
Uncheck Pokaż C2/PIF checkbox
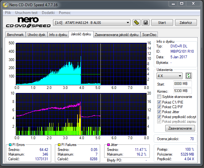pos(159,107)
